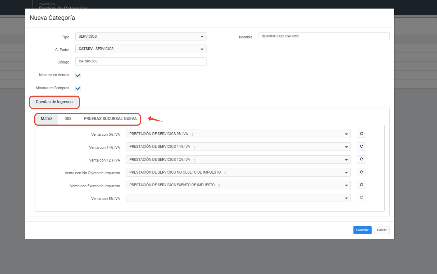Reset the Venta con 12% IVA account
Image resolution: width=437 pixels, height=274 pixels.
click(361, 159)
